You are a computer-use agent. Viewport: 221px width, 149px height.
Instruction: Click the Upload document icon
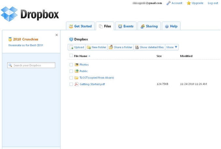pos(71,47)
